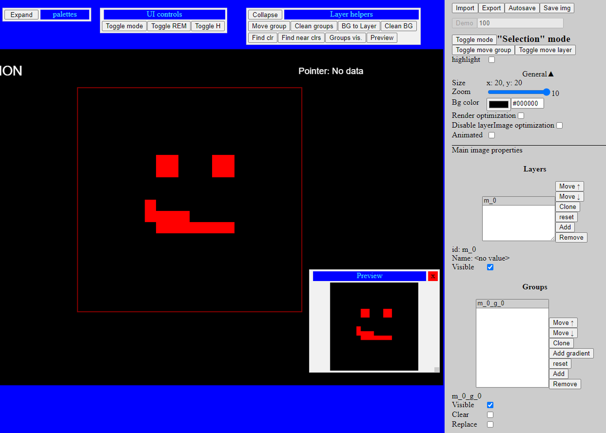Screen dimensions: 606x433
Task: Click Find near clrs button
Action: click(301, 38)
